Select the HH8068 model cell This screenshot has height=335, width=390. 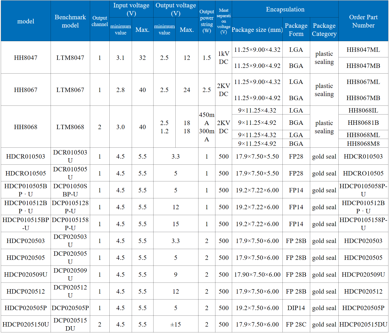26,127
